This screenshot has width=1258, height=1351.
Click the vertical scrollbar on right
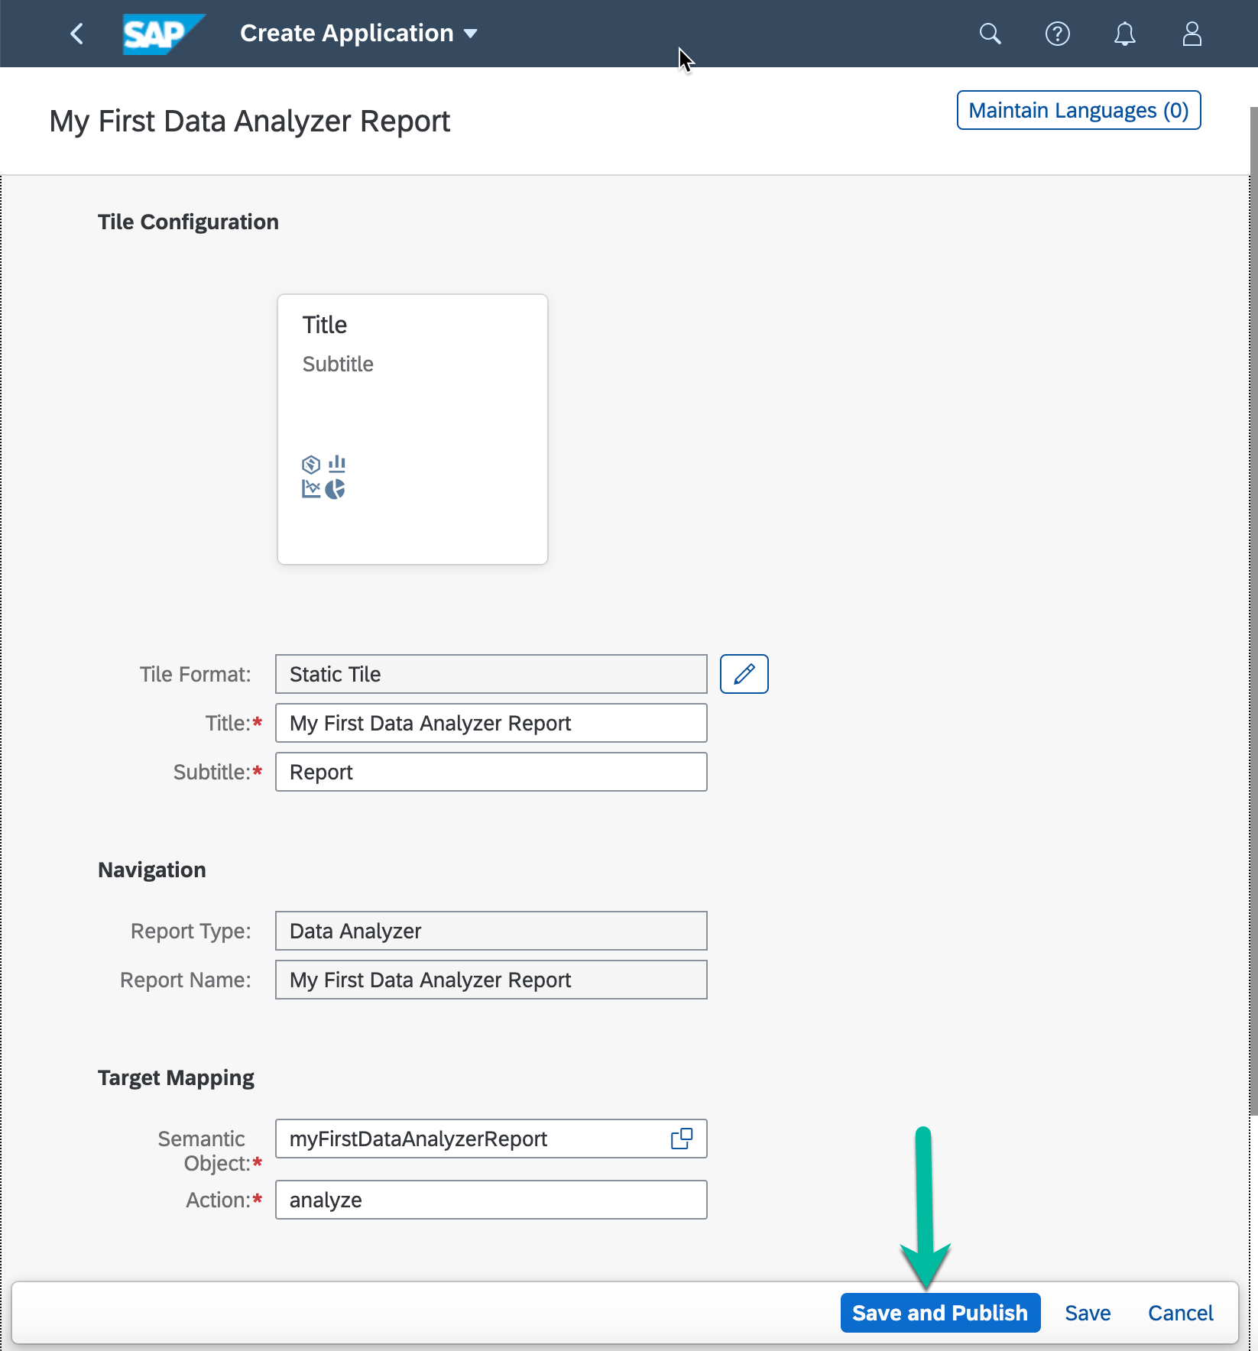pos(1253,611)
